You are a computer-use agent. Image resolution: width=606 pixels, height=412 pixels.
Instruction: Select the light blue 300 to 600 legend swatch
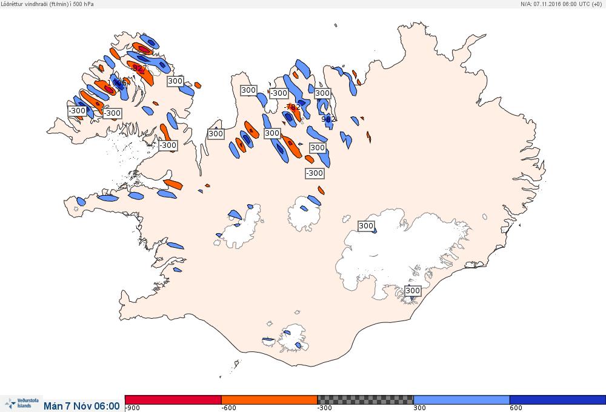pyautogui.click(x=461, y=400)
